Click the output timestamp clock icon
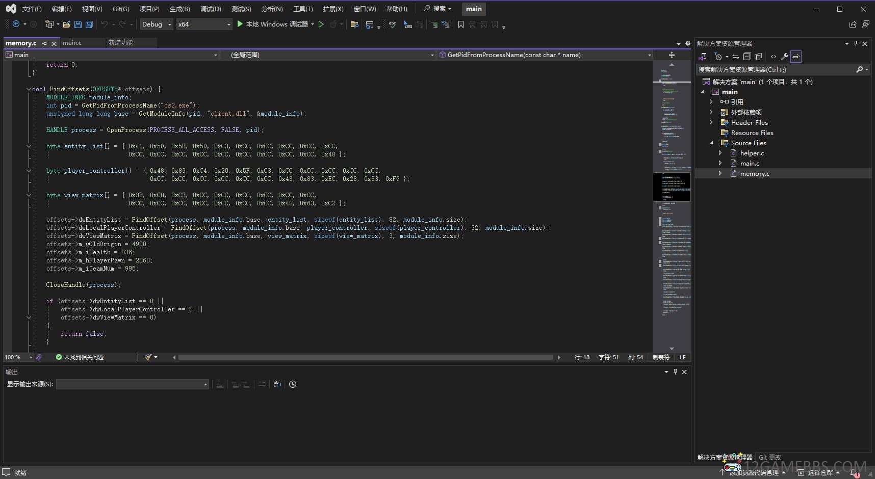 click(293, 384)
